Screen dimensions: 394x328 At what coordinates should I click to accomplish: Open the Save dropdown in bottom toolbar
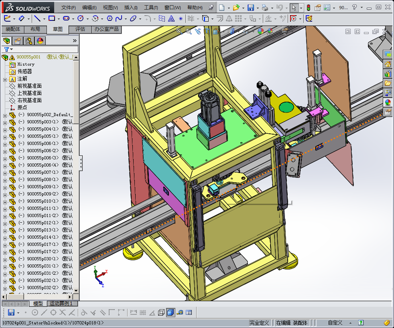[18, 313]
